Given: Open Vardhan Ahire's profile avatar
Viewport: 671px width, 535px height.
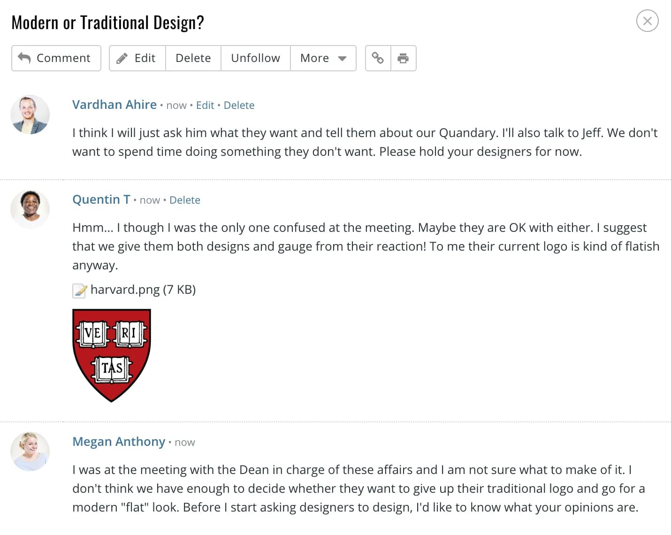Looking at the screenshot, I should click(30, 115).
